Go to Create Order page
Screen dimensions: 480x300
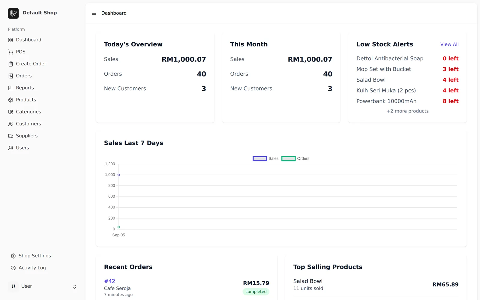point(43,64)
